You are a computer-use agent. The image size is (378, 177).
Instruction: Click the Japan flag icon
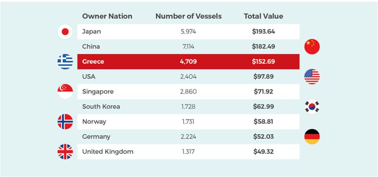(x=65, y=31)
